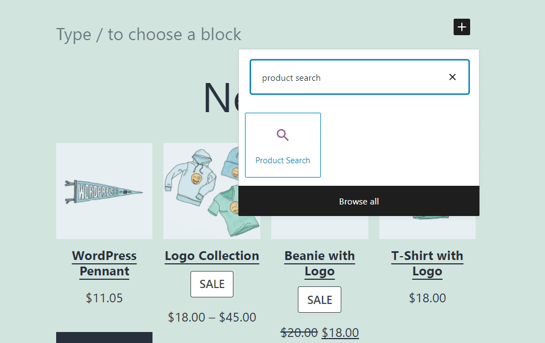The image size is (545, 343).
Task: Open the T-Shirt with Logo product link
Action: click(x=427, y=263)
